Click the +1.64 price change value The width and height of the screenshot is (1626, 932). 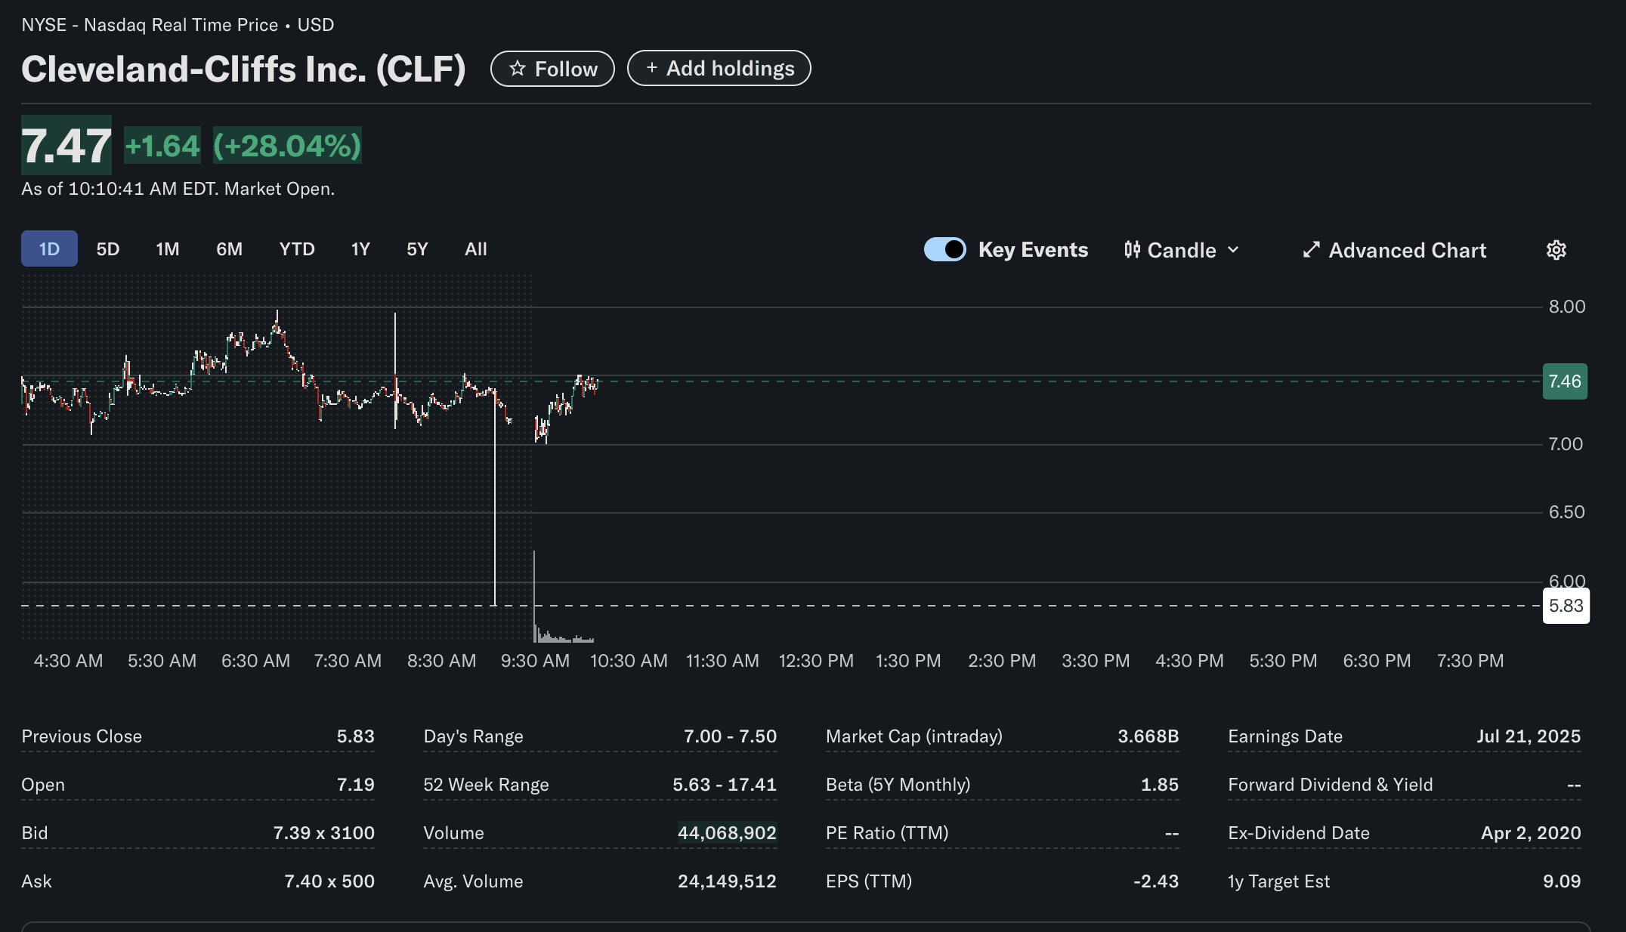coord(162,146)
